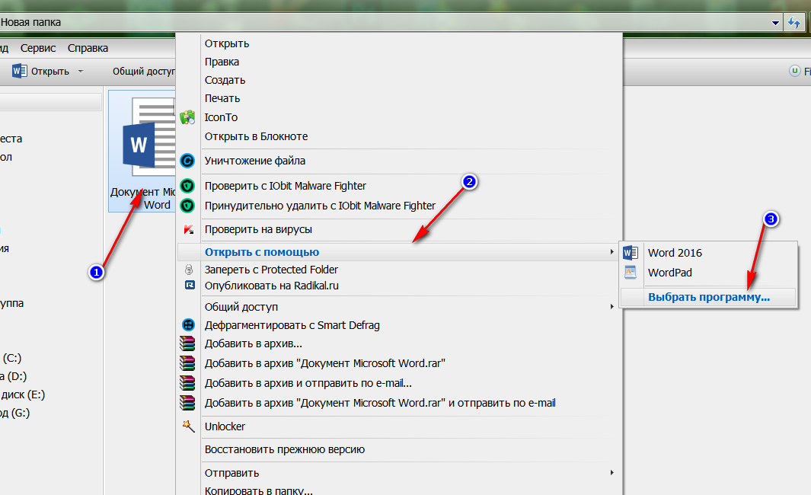Click the refresh button beside address bar

click(794, 23)
